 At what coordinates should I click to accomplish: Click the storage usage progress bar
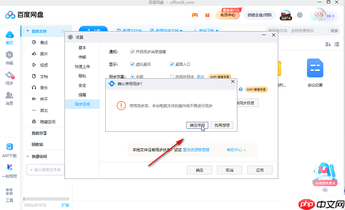coord(47,199)
